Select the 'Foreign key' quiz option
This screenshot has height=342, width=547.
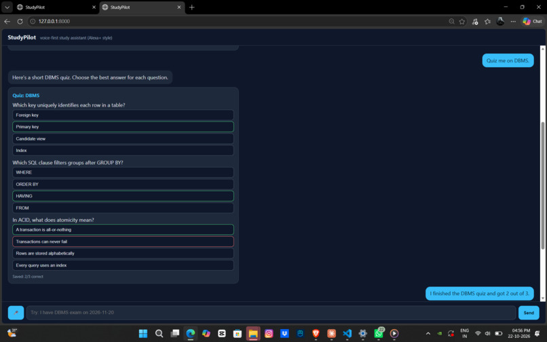coord(123,115)
